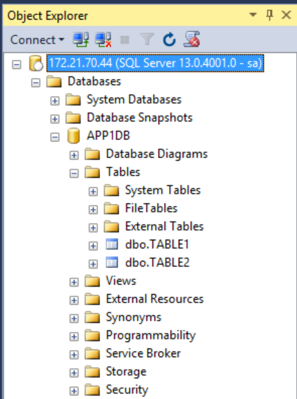
Task: Click the Database Snapshots folder icon
Action: [x=73, y=118]
